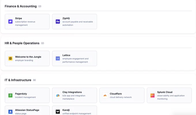Click the Kandji logo icon
Screen dimensions: 196x115
58,112
